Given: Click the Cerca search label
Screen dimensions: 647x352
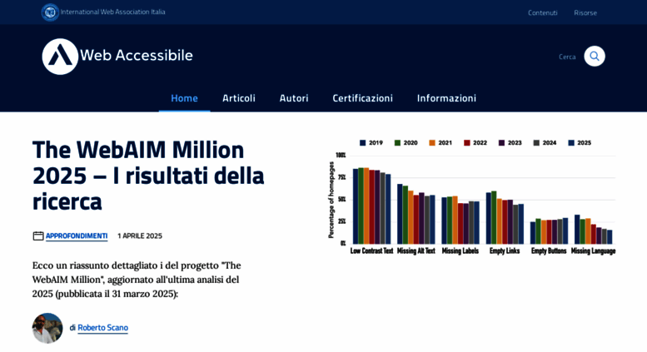Looking at the screenshot, I should point(567,57).
